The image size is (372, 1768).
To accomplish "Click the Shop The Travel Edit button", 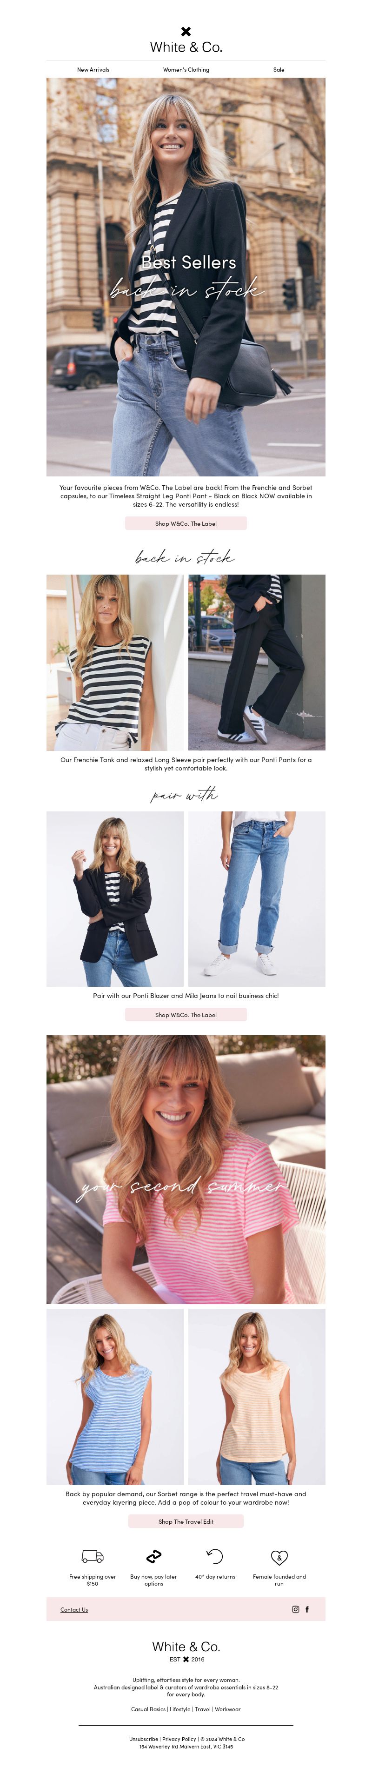I will [x=186, y=1521].
